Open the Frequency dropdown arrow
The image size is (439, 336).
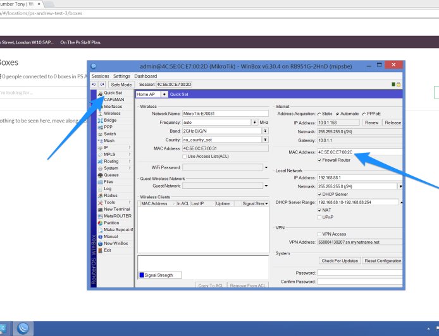pyautogui.click(x=254, y=123)
